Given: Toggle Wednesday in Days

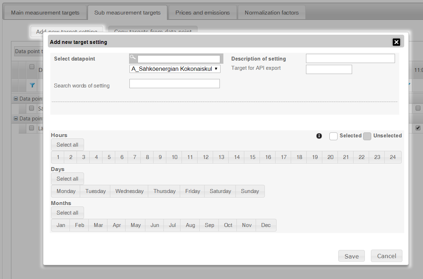Looking at the screenshot, I should [129, 191].
